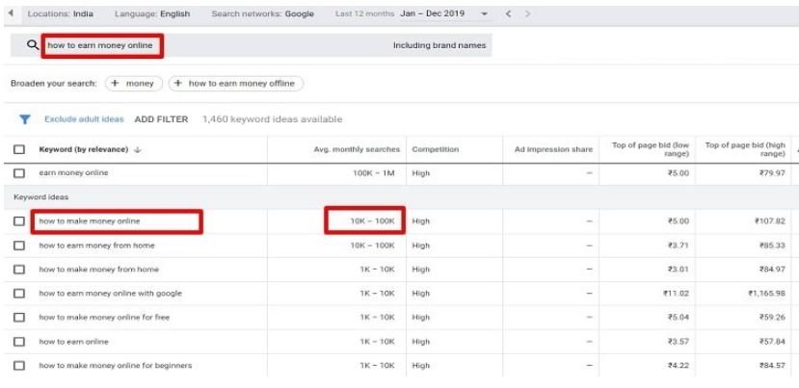The width and height of the screenshot is (799, 388).
Task: Sort by Avg. monthly searches column
Action: coord(358,149)
